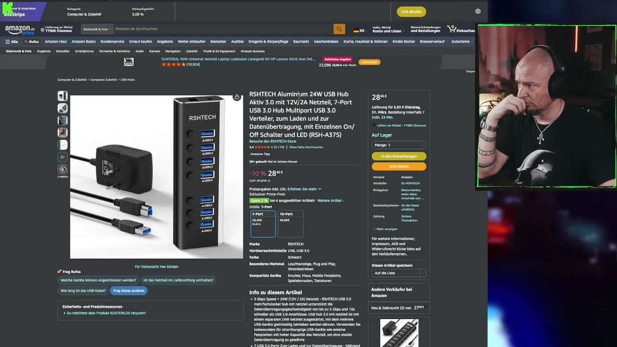Open the Elektronik & Foto search category dropdown
This screenshot has height=347, width=617.
[97, 29]
